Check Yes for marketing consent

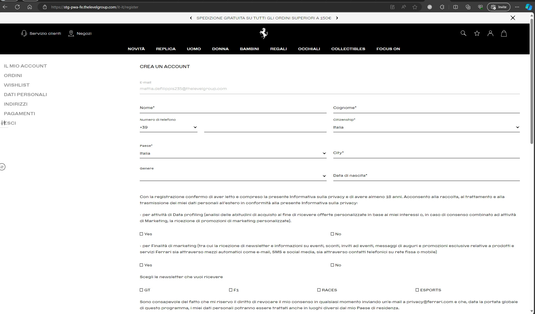[x=141, y=265]
